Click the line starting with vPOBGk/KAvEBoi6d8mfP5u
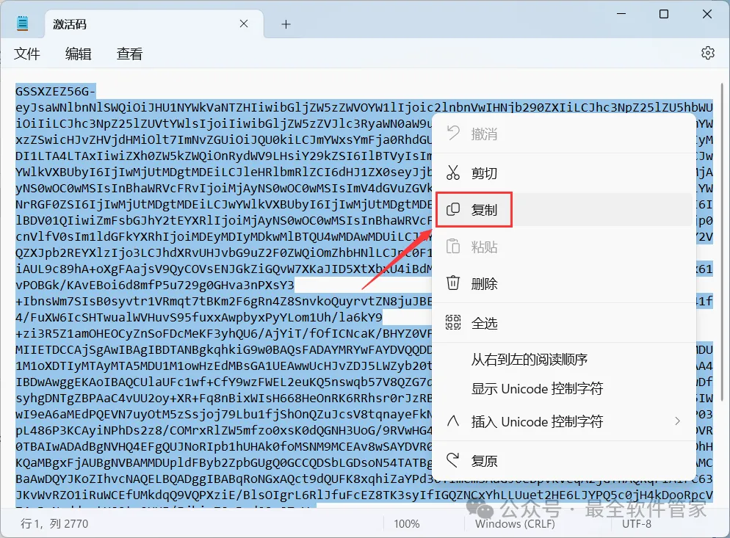Image resolution: width=730 pixels, height=538 pixels. click(154, 285)
